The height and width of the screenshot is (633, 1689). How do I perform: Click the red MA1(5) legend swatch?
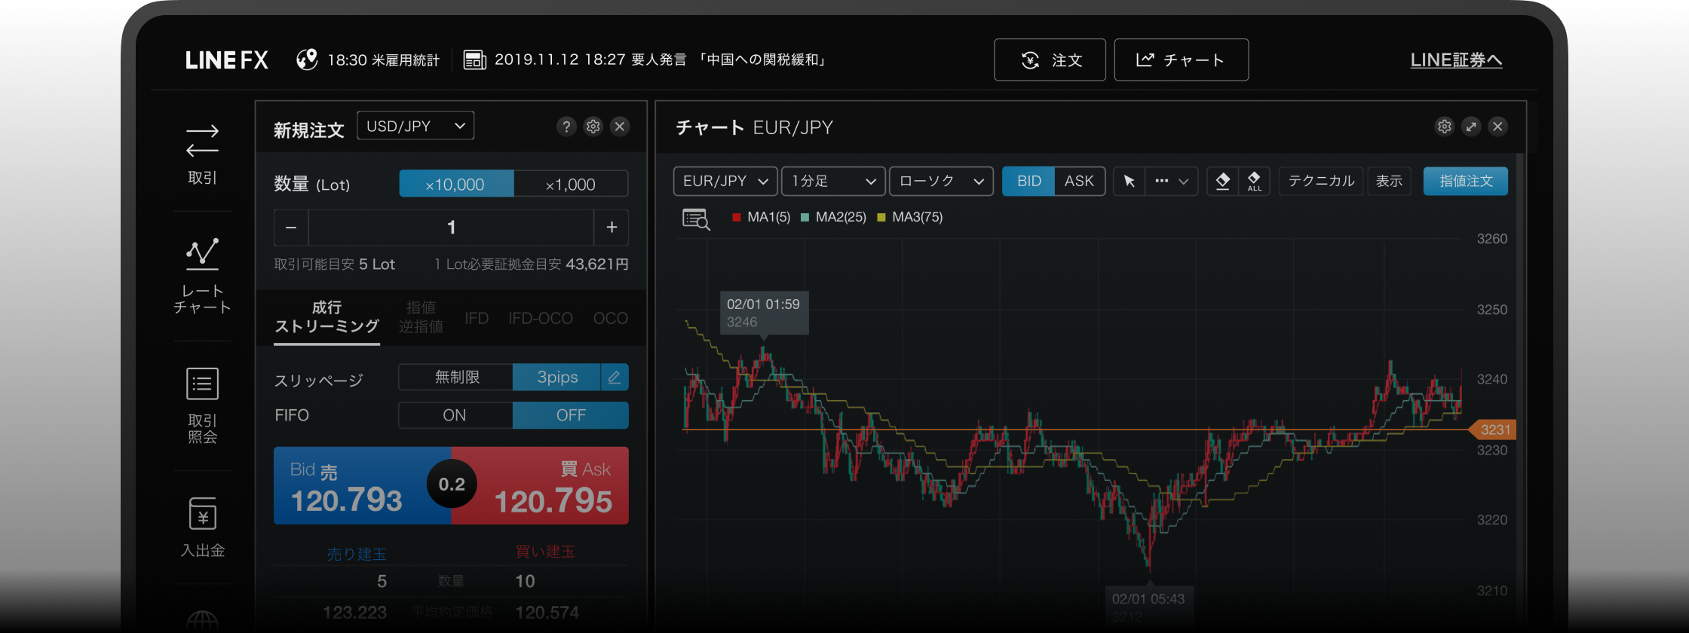737,217
